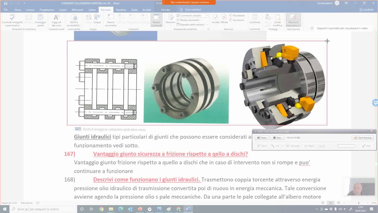Select the recorder's Line tool
This screenshot has height=213, width=378.
pos(275,146)
